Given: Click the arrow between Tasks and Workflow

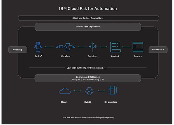Looking at the screenshot, I should click(49, 47).
